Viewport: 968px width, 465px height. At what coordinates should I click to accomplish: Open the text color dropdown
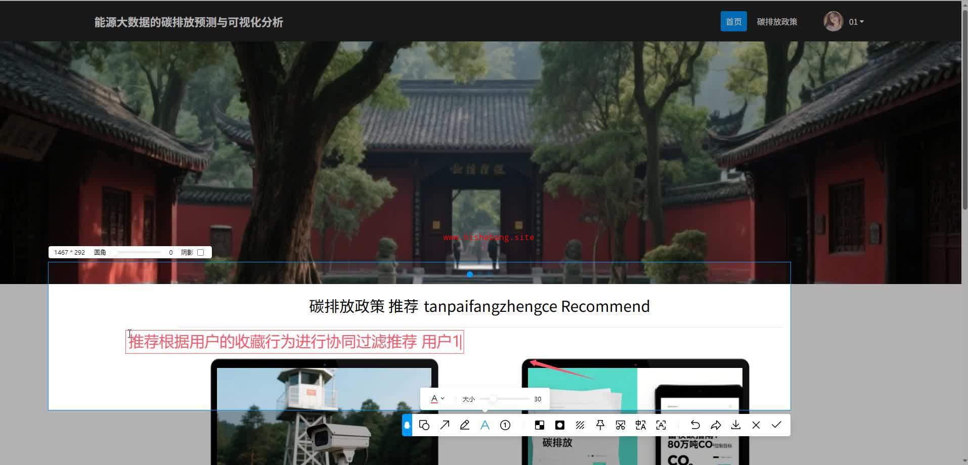(437, 399)
